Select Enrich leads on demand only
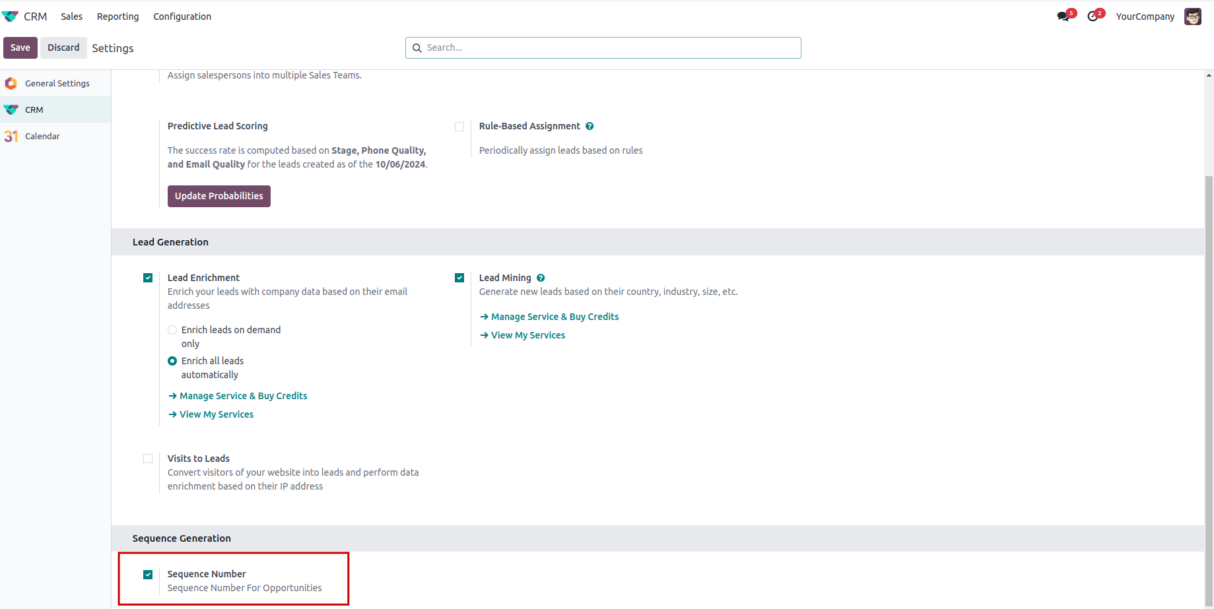This screenshot has width=1214, height=609. coord(172,330)
